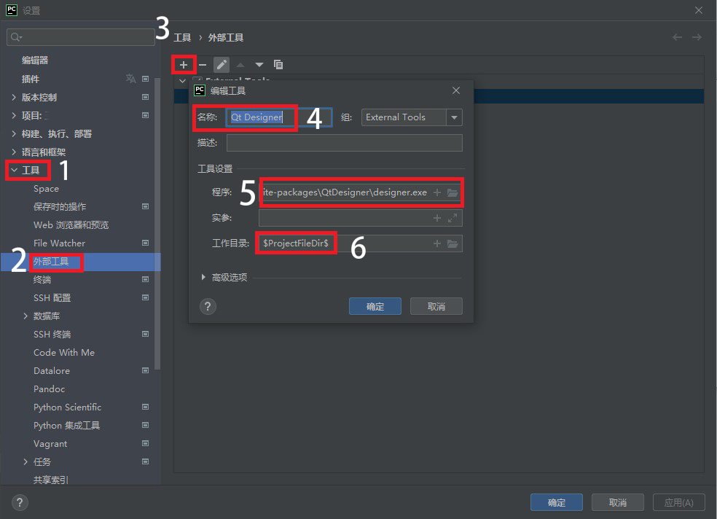This screenshot has height=519, width=717.
Task: Expand the 版本控制 tree node
Action: click(14, 98)
